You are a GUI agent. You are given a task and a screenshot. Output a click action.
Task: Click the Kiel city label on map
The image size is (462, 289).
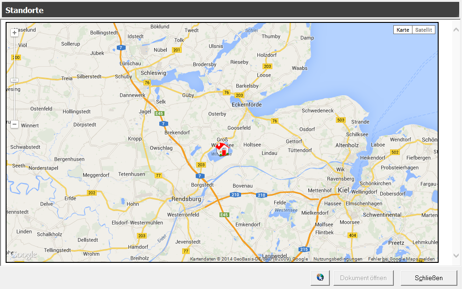pyautogui.click(x=343, y=190)
